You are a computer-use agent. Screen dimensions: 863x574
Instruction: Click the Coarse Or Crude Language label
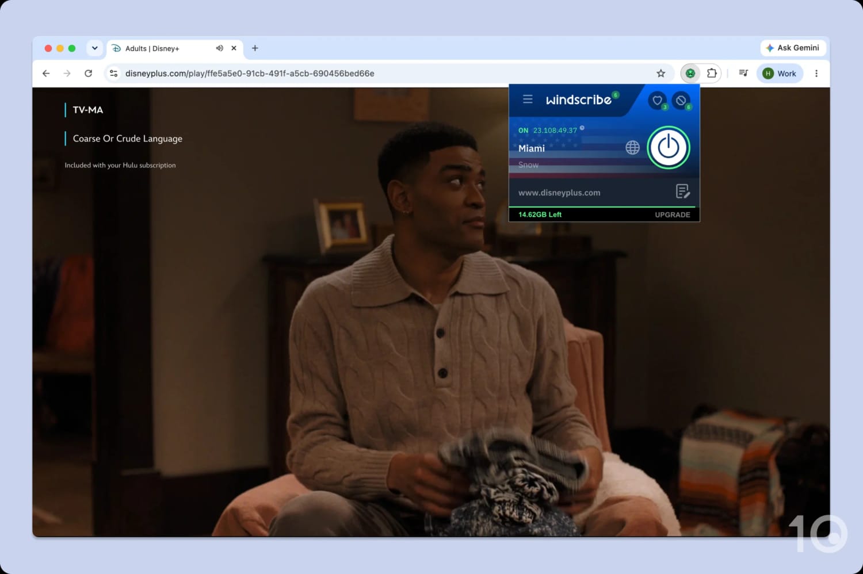tap(128, 139)
